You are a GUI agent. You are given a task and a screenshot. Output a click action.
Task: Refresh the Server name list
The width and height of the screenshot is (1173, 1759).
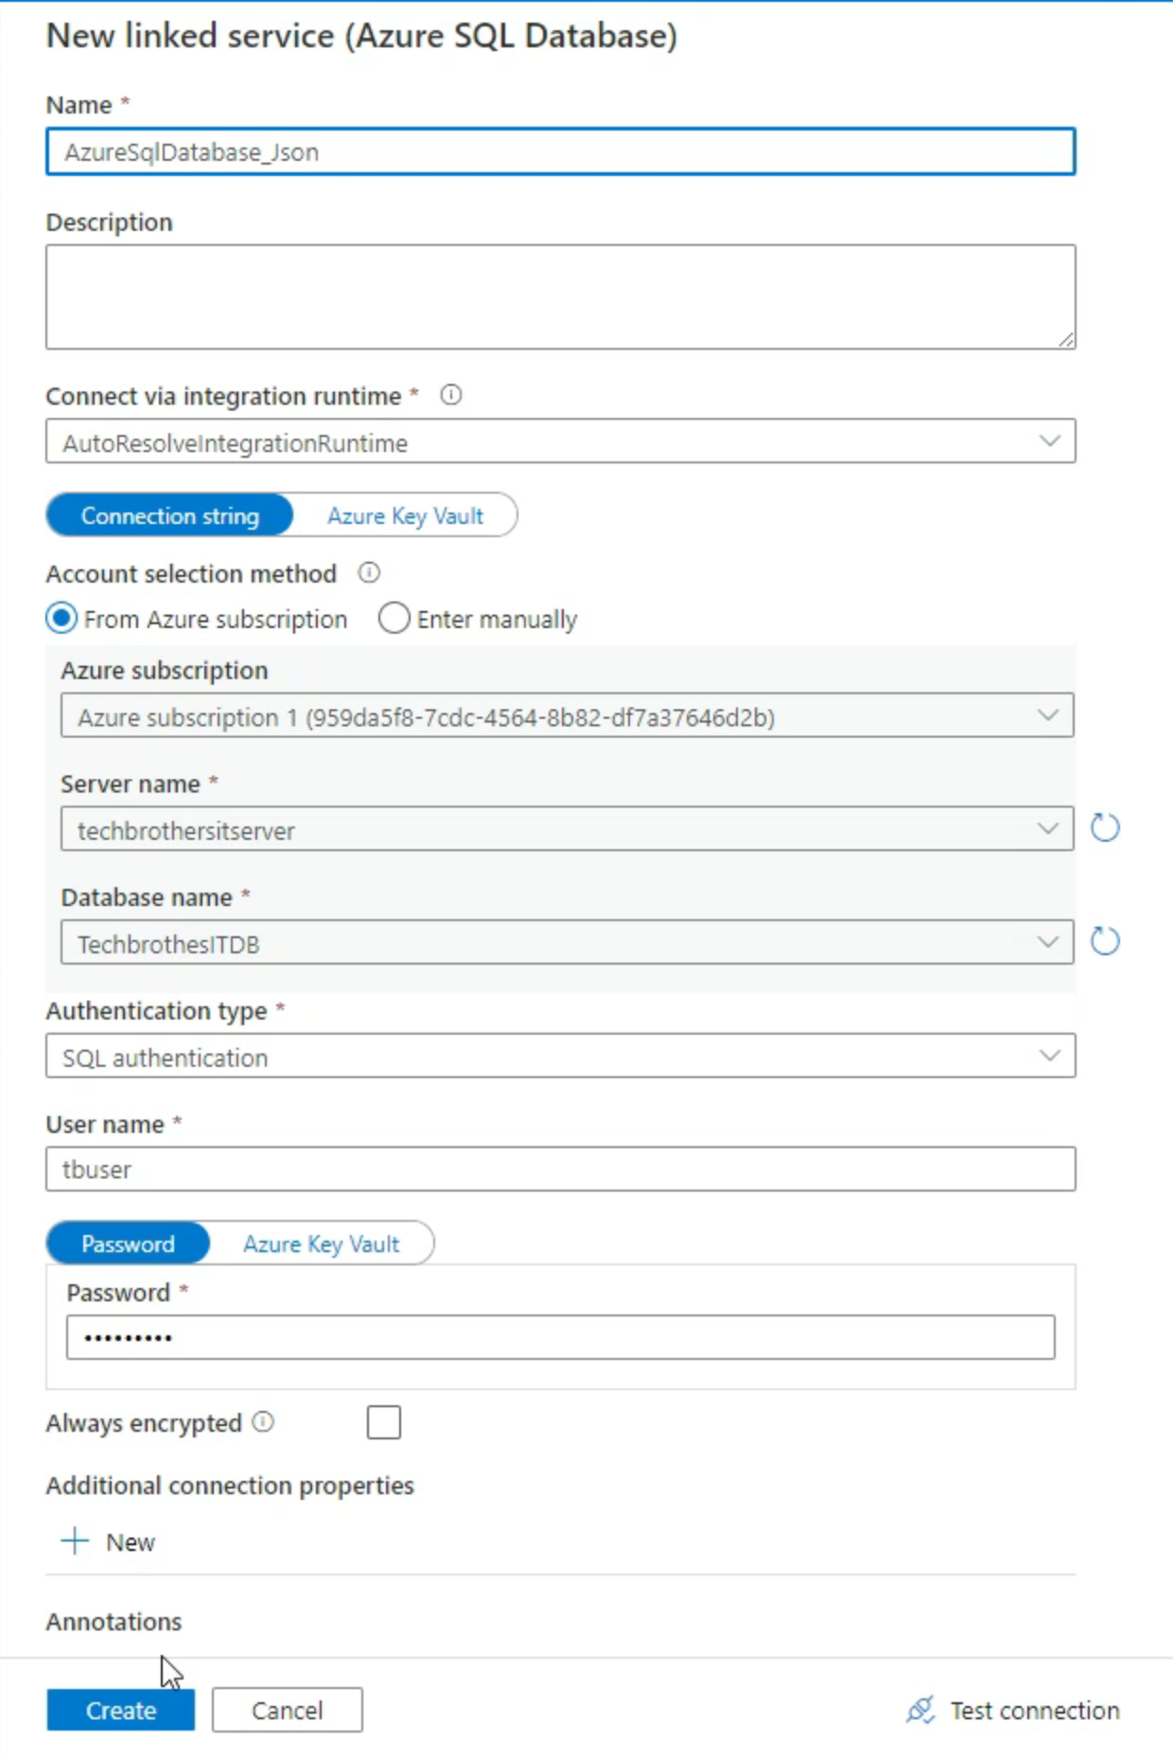click(1104, 828)
